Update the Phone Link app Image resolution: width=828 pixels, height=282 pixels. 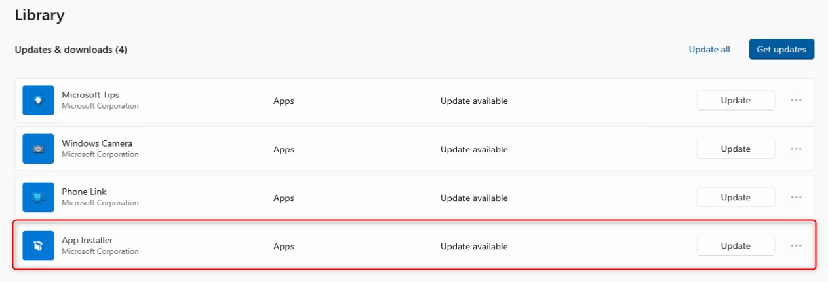[x=736, y=198]
